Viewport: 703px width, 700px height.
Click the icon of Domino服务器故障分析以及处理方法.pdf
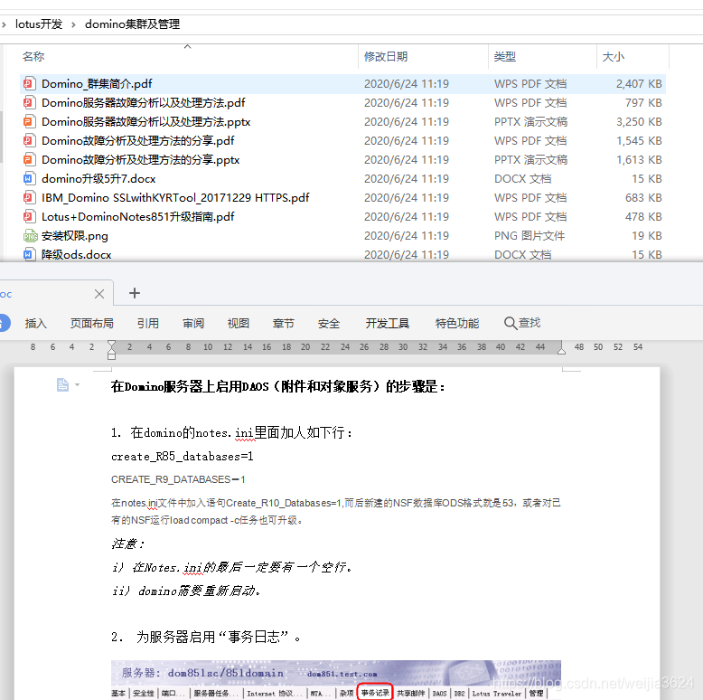tap(29, 103)
